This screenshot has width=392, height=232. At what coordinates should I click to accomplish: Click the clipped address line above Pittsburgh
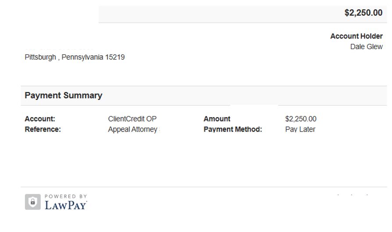tap(59, 49)
